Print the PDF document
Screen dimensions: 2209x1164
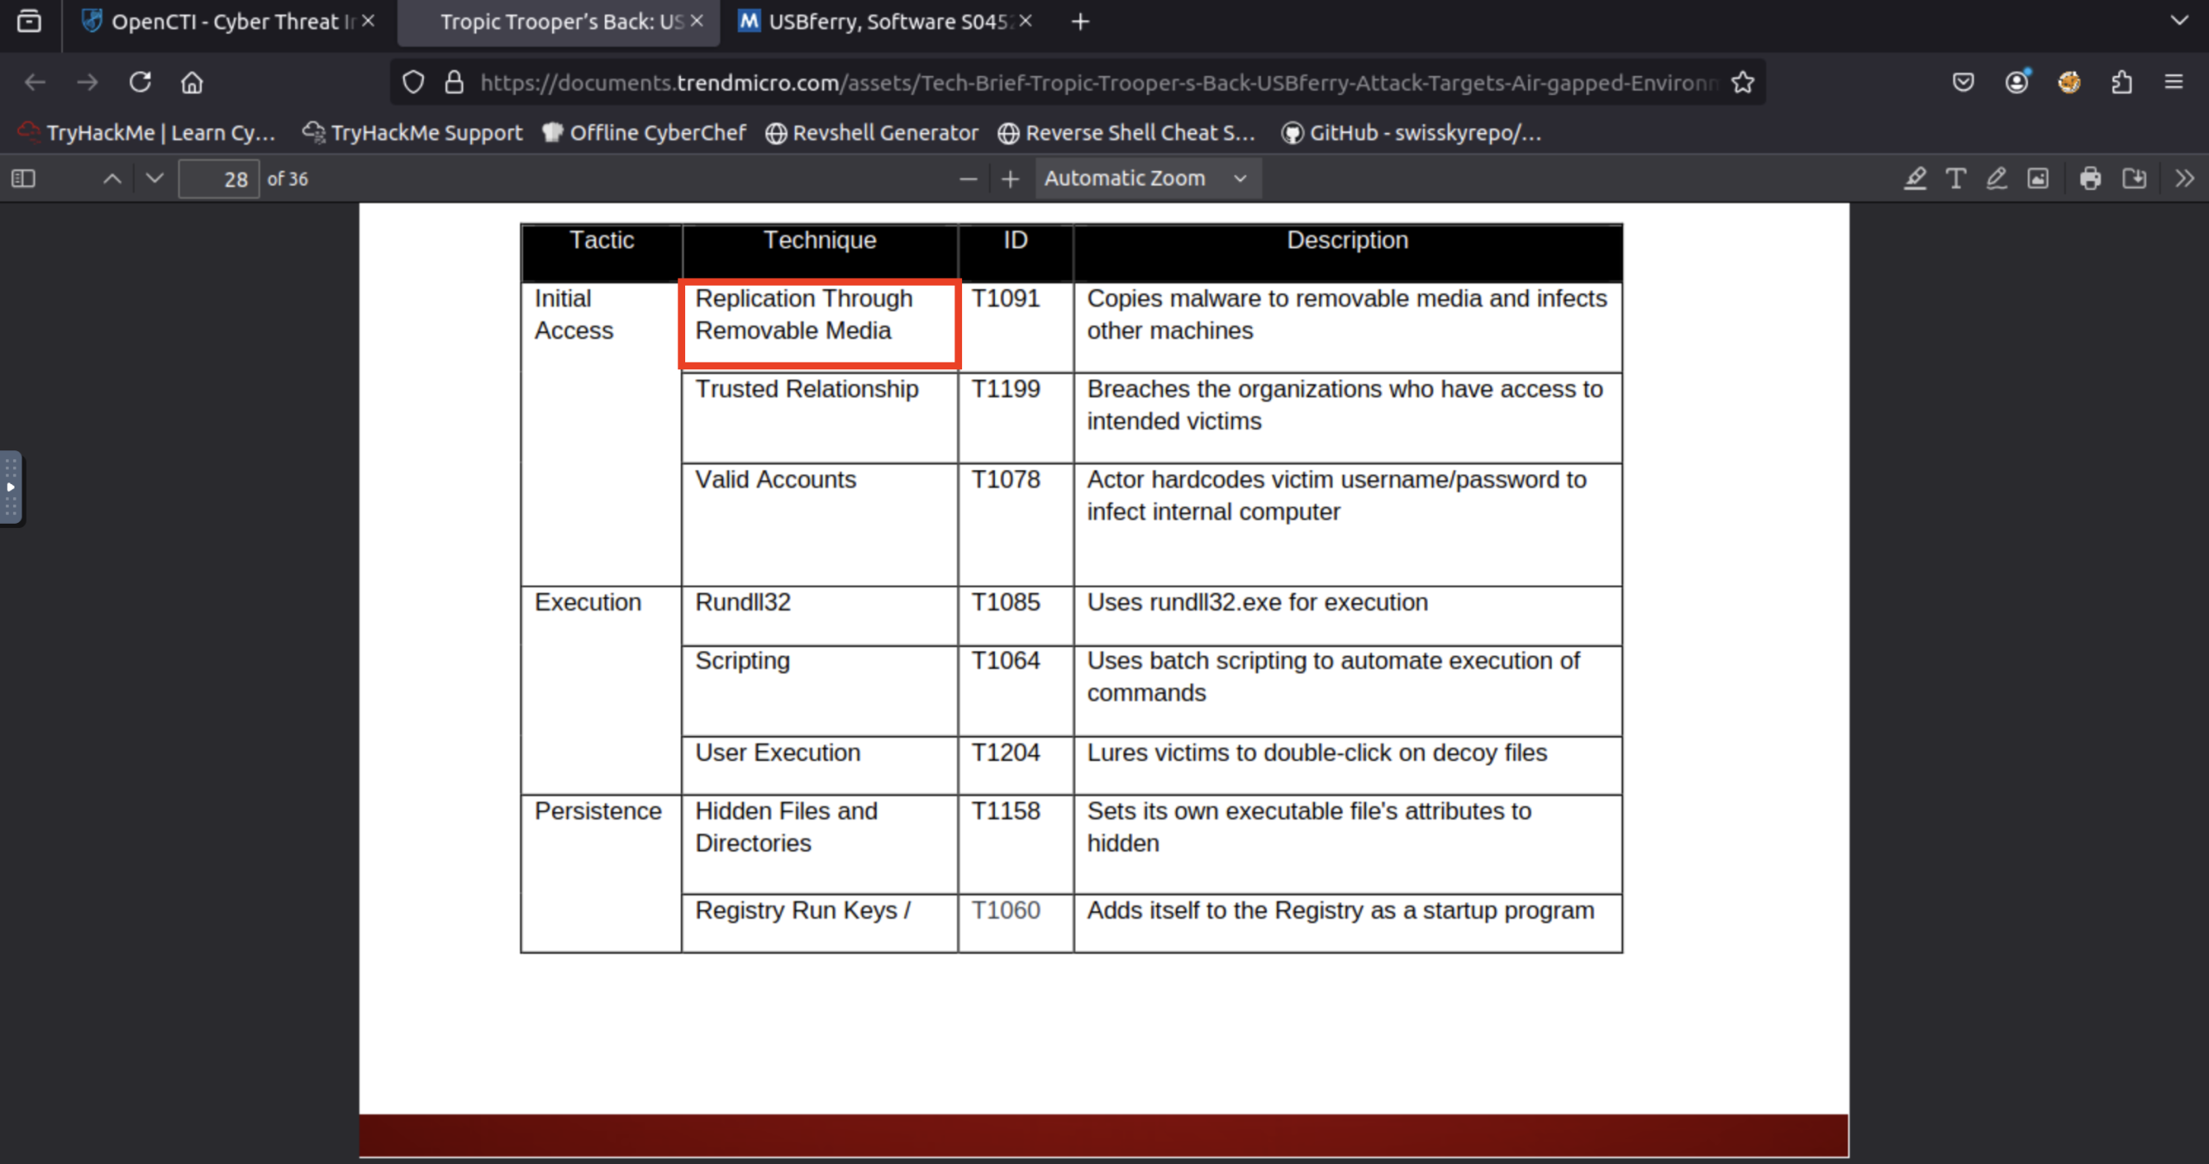coord(2090,179)
